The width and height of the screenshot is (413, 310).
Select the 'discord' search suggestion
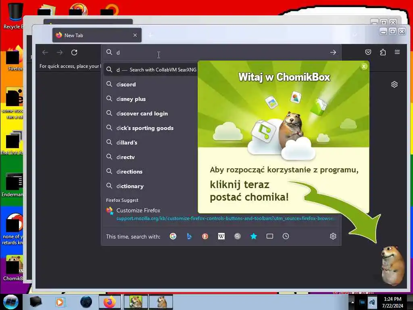click(150, 84)
